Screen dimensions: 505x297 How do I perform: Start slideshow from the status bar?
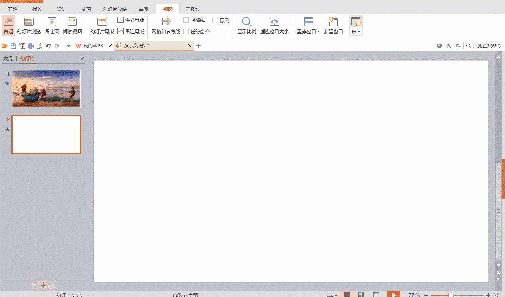(393, 295)
